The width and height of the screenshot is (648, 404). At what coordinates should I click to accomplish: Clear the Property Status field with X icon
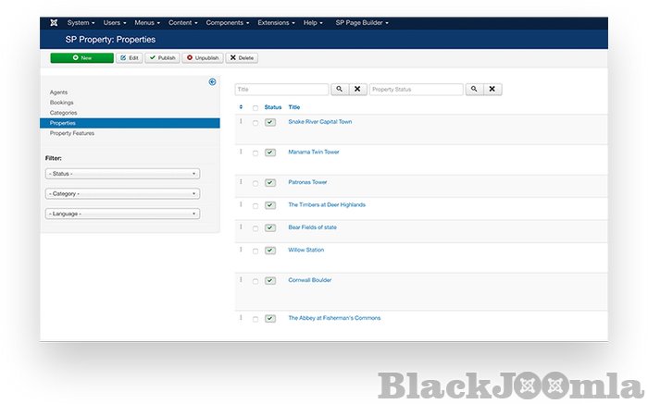[492, 90]
